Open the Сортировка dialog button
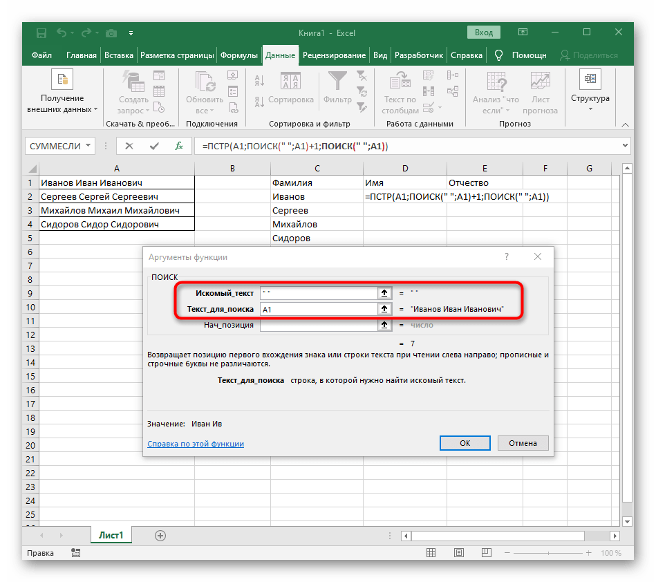This screenshot has height=582, width=656. click(291, 88)
